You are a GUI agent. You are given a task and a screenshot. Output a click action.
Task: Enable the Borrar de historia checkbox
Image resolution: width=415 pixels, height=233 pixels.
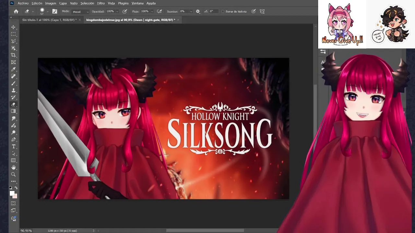click(x=223, y=11)
